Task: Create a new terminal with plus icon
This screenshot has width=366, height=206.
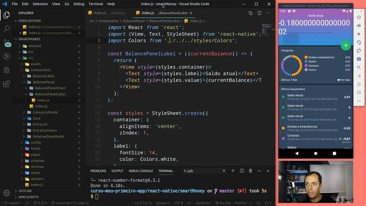Action: point(233,171)
